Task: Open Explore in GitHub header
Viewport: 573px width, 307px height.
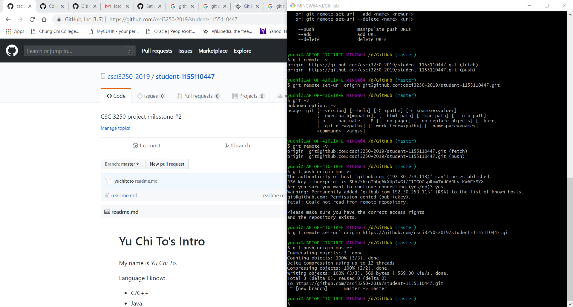Action: [x=242, y=51]
